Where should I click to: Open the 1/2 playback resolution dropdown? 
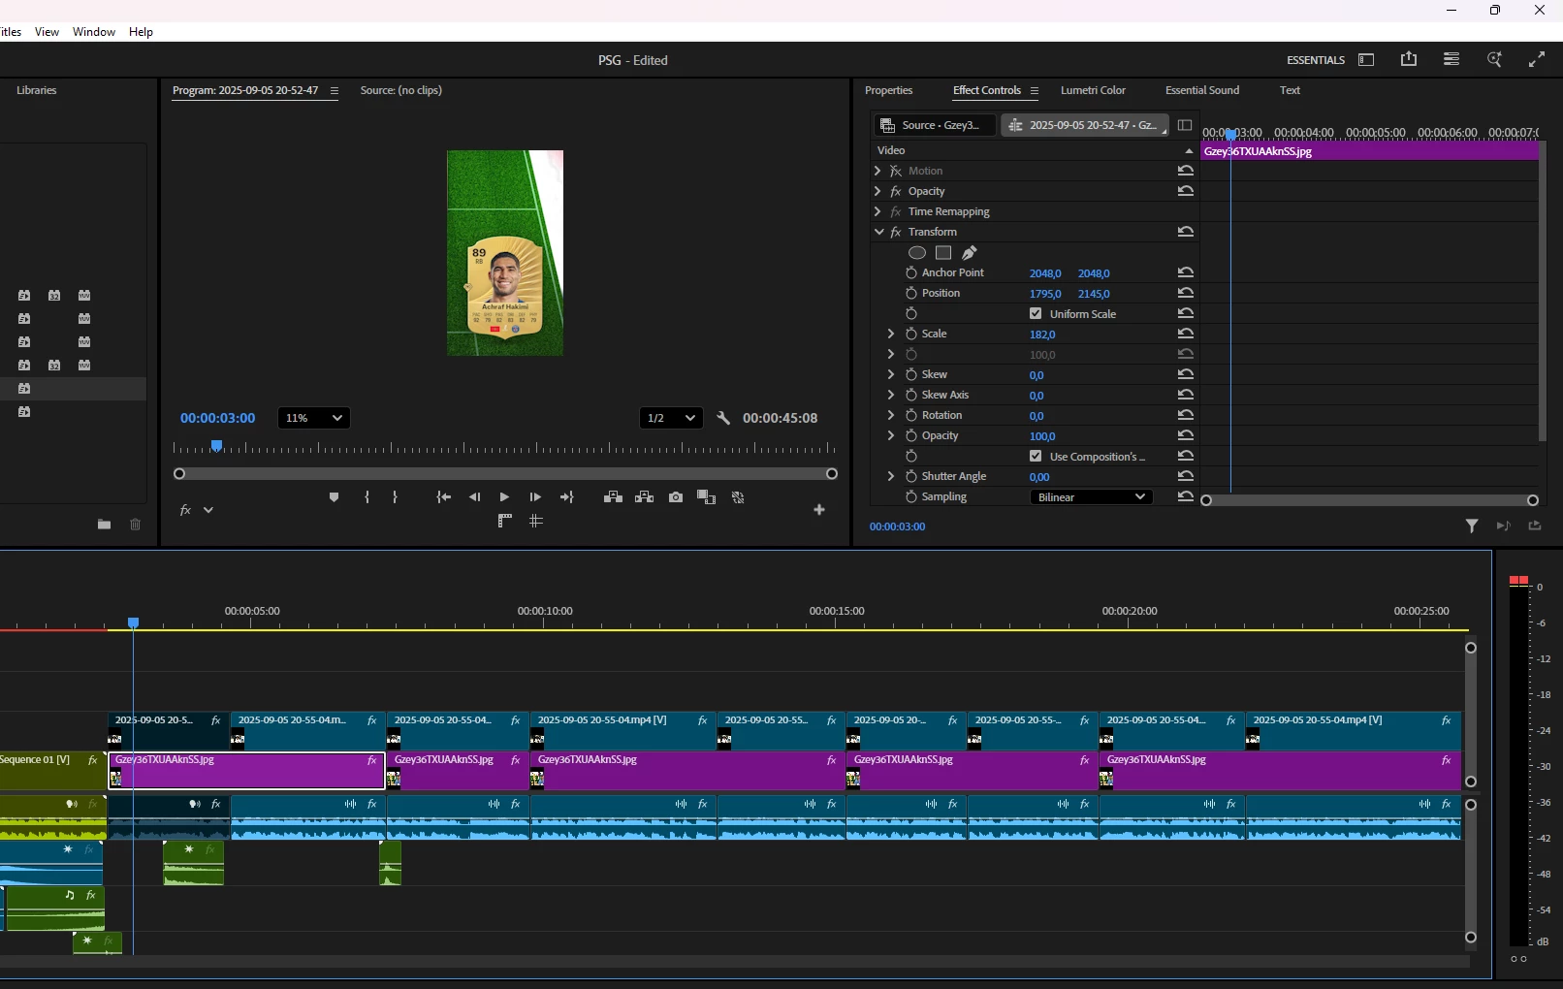(x=671, y=418)
